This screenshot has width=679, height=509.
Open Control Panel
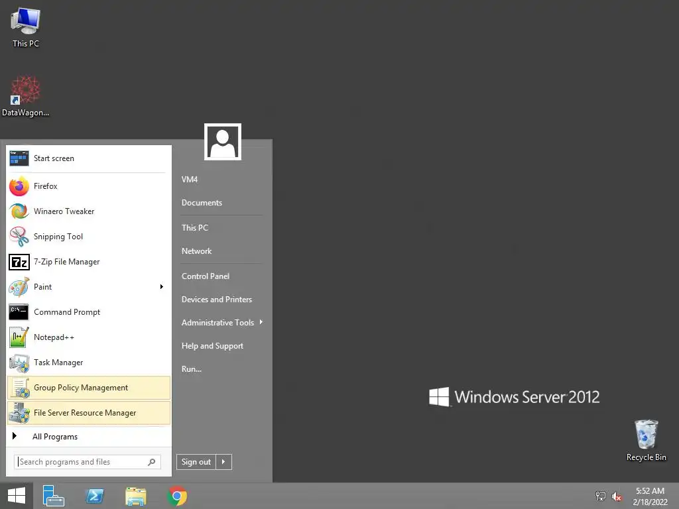pyautogui.click(x=206, y=276)
